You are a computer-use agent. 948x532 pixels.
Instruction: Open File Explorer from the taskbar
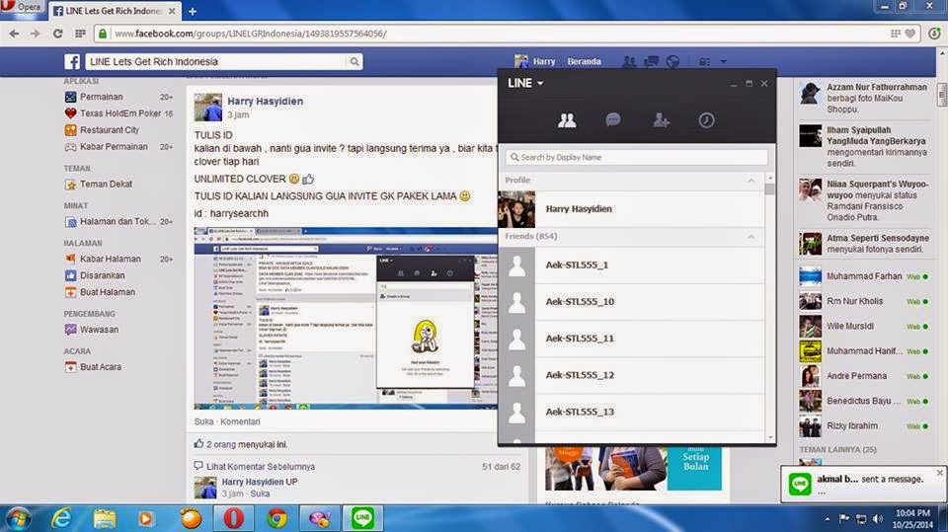click(104, 519)
